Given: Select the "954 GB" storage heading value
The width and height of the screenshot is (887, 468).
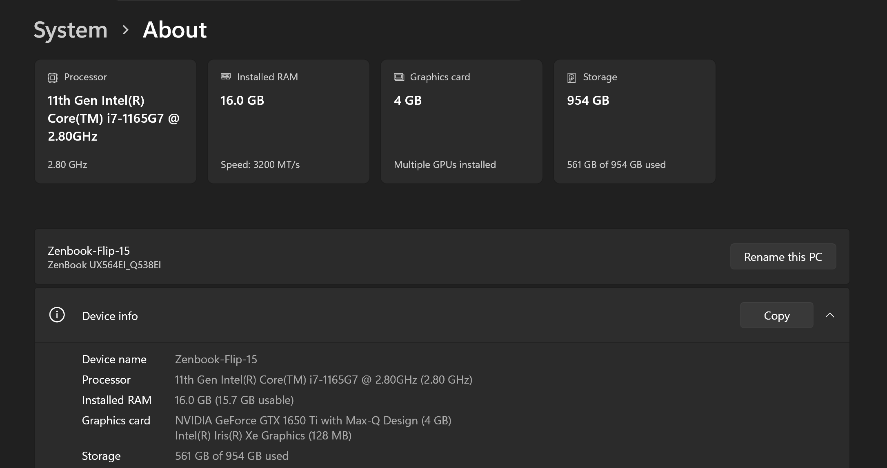Looking at the screenshot, I should tap(588, 100).
